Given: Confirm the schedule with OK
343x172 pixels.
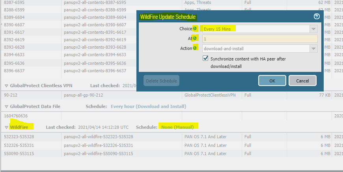Looking at the screenshot, I should [x=272, y=81].
